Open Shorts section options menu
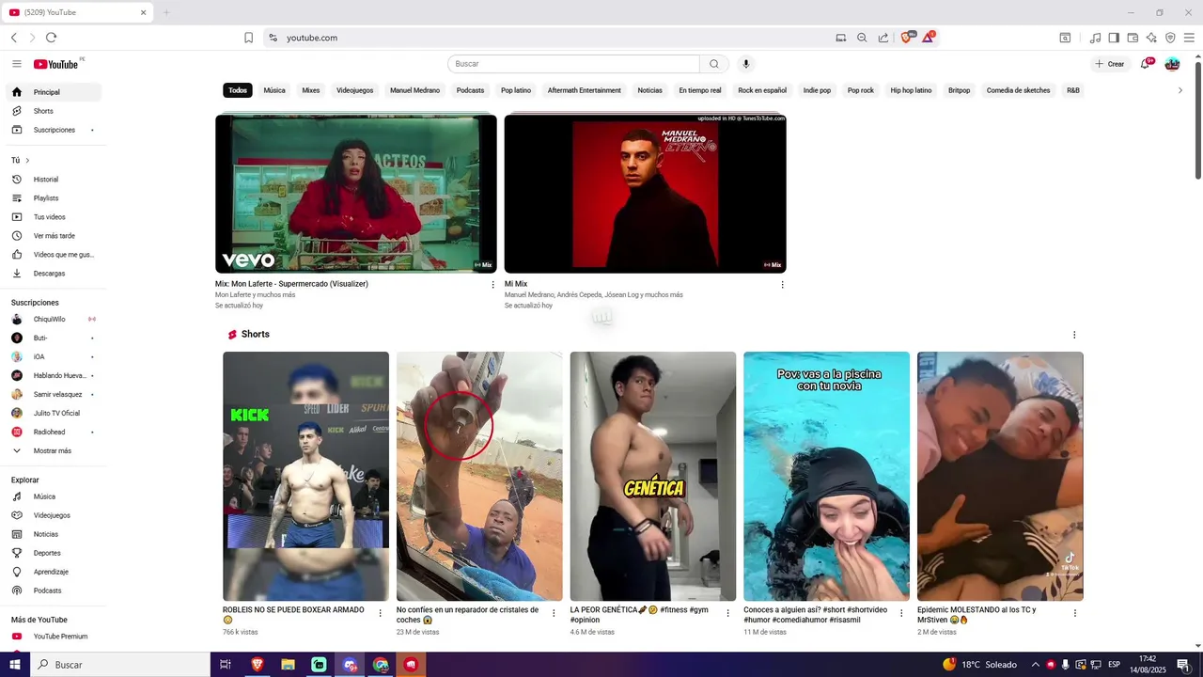Viewport: 1203px width, 677px height. click(1074, 335)
